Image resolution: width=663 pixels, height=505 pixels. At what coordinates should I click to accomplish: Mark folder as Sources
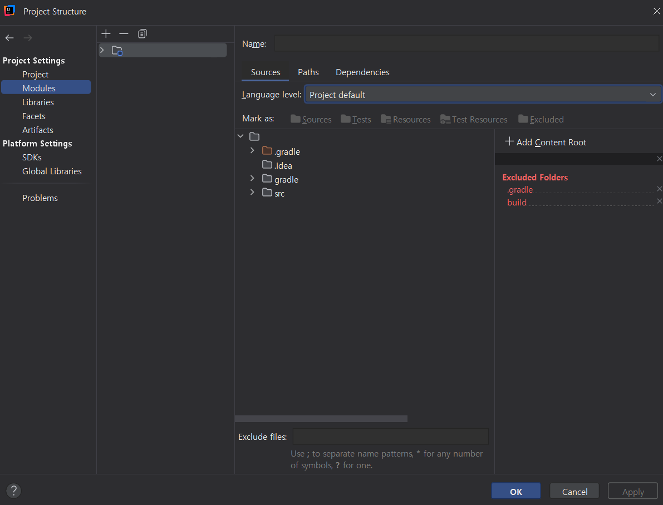pyautogui.click(x=311, y=119)
